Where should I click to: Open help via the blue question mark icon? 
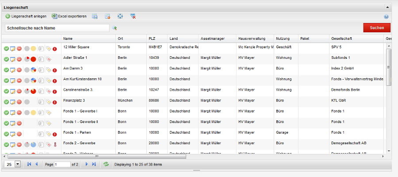387,17
